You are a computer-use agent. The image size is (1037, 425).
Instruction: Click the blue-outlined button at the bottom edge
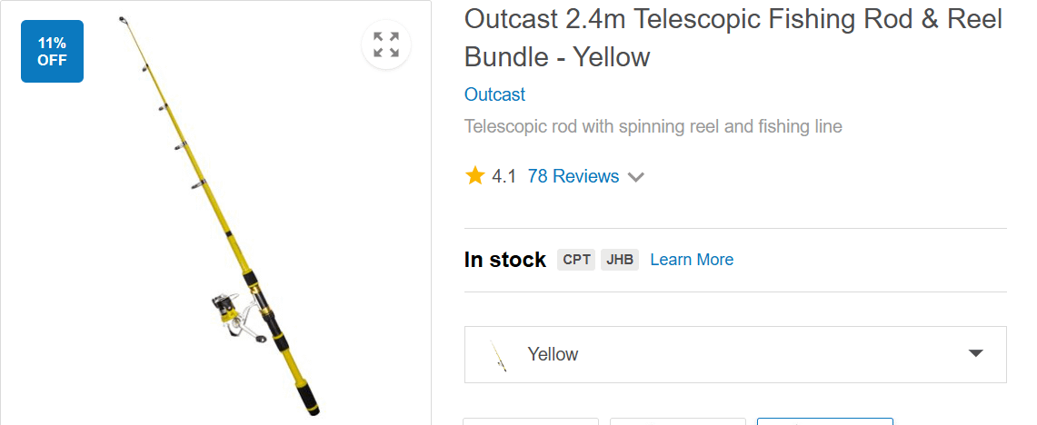[824, 420]
